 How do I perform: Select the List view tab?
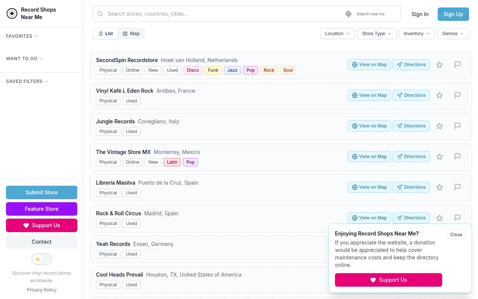(x=105, y=34)
